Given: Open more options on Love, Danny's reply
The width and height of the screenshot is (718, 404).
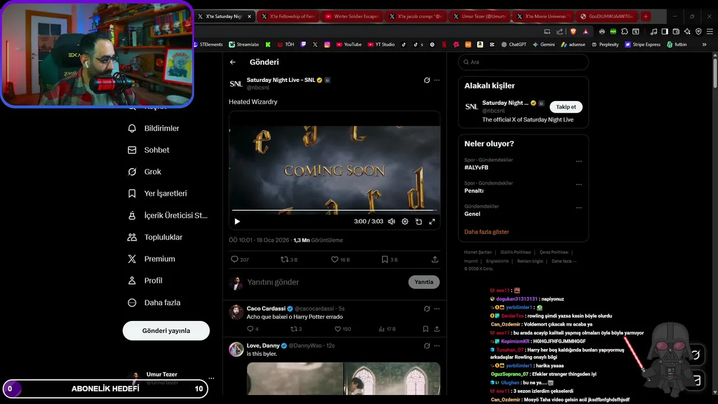Looking at the screenshot, I should [x=437, y=346].
